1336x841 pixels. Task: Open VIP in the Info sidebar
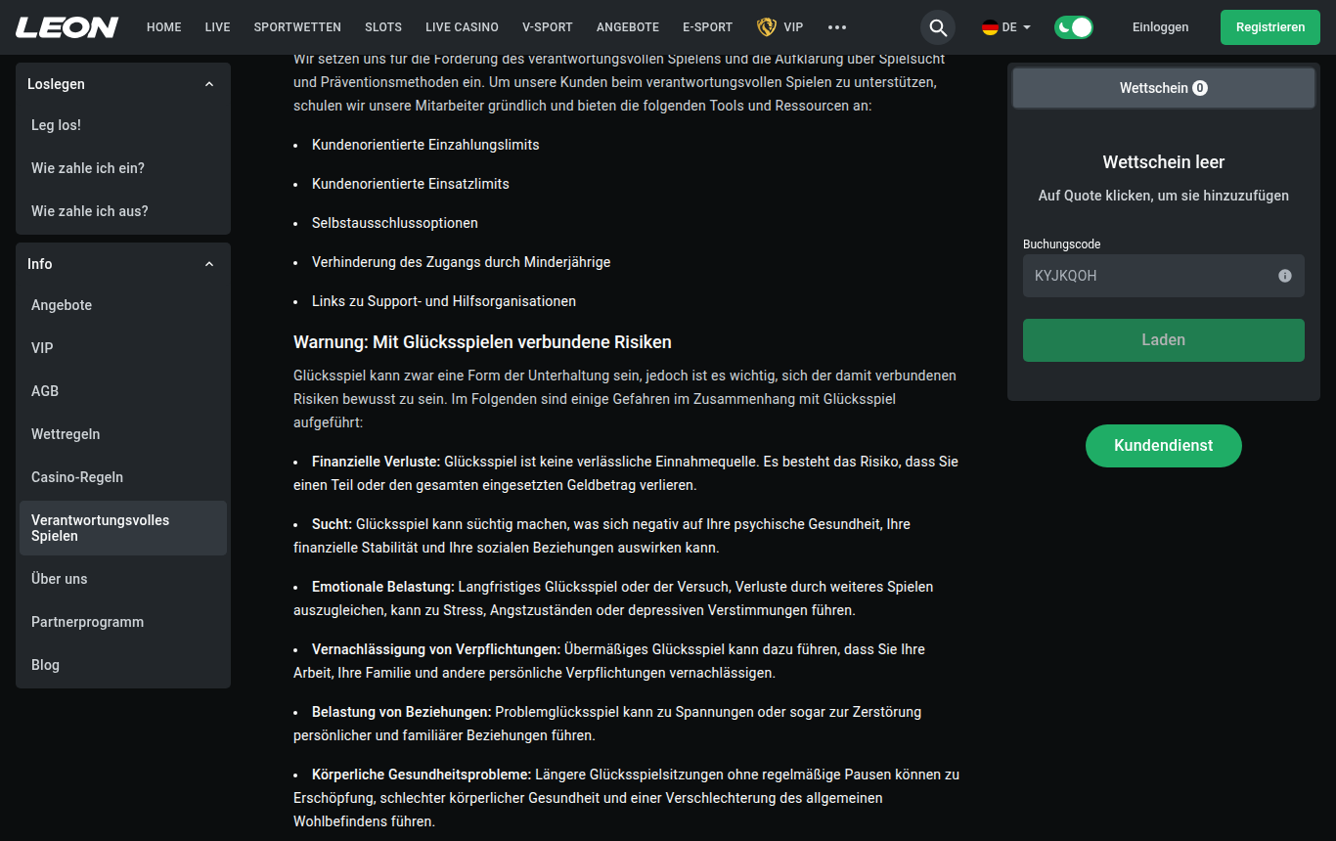123,348
